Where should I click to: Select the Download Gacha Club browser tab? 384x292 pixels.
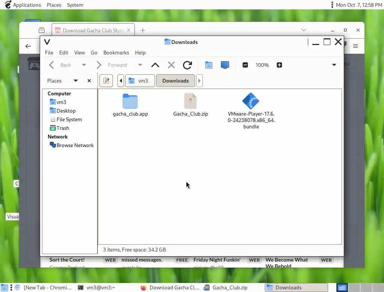[x=93, y=30]
